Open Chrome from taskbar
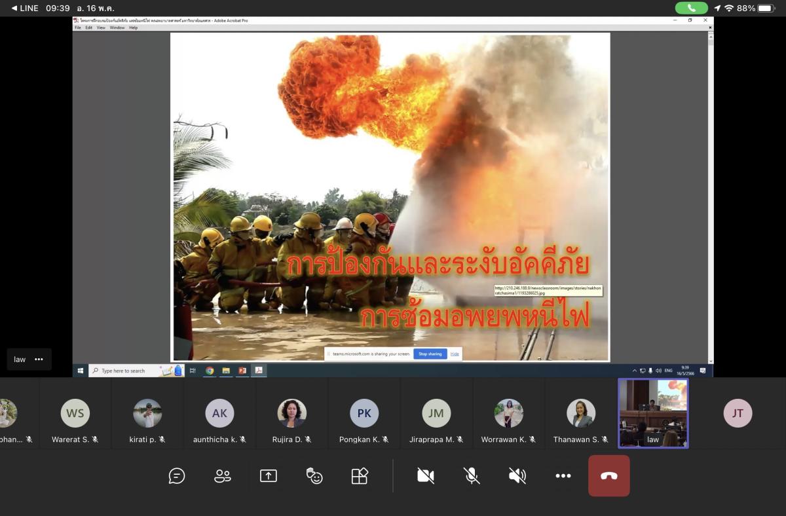786x516 pixels. pos(210,371)
